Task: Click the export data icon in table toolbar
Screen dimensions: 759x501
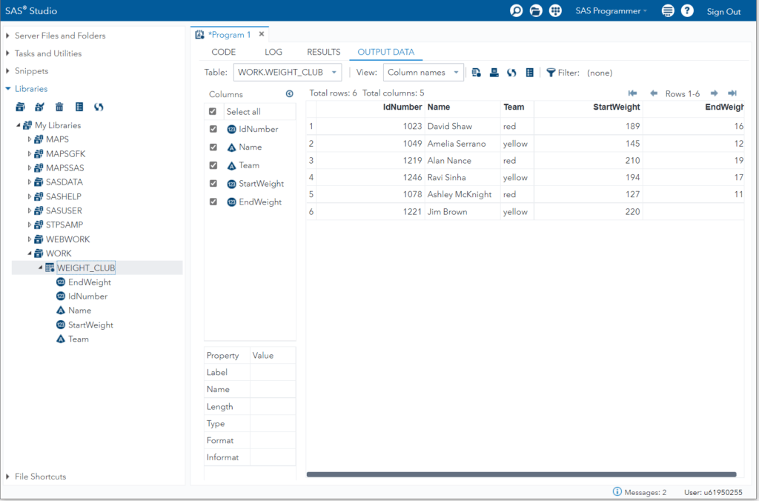Action: pos(494,73)
